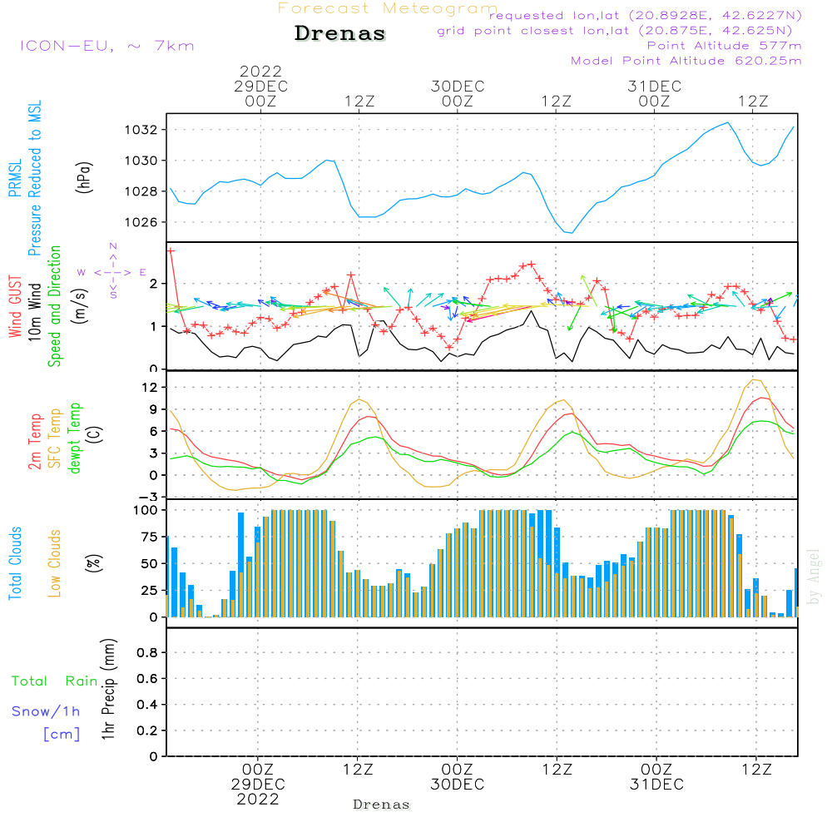832x832 pixels.
Task: Click the red Wind GUST legend label
Action: point(15,308)
